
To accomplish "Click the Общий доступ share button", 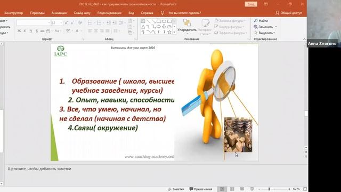I will click(289, 13).
